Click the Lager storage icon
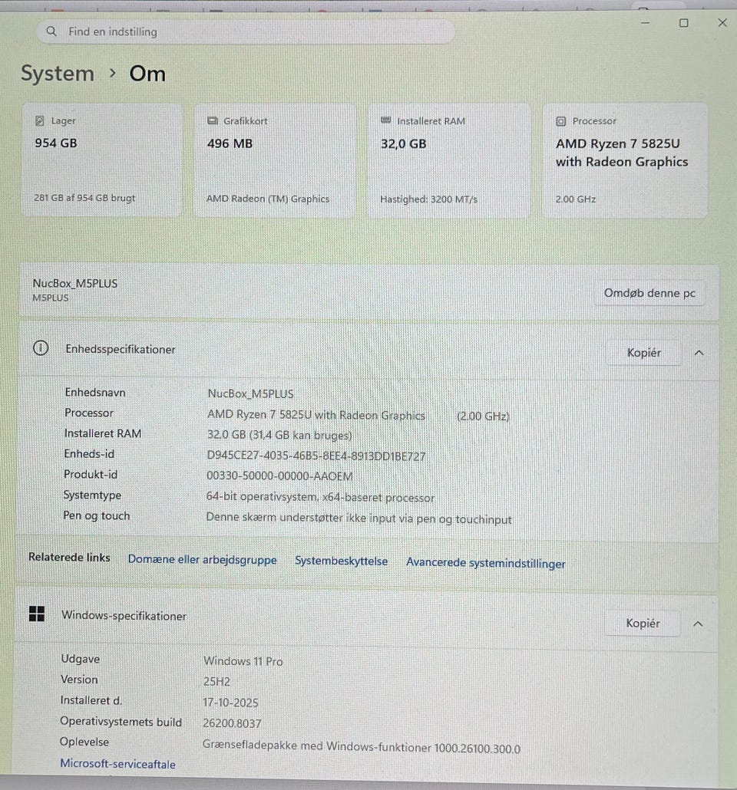Screen dimensions: 737x790 click(39, 120)
